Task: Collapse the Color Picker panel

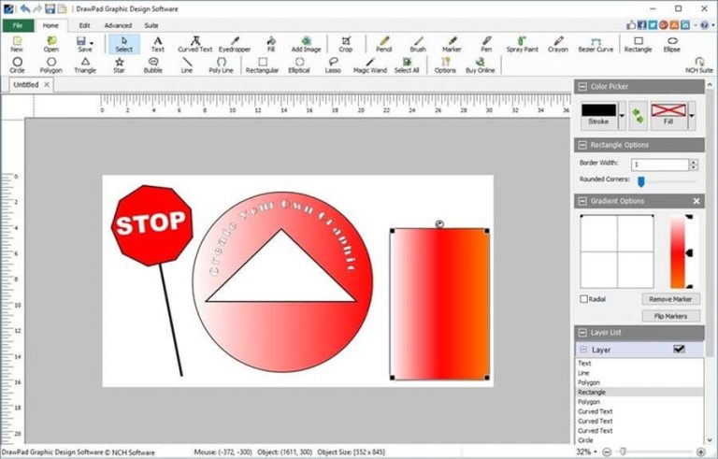Action: [x=582, y=86]
